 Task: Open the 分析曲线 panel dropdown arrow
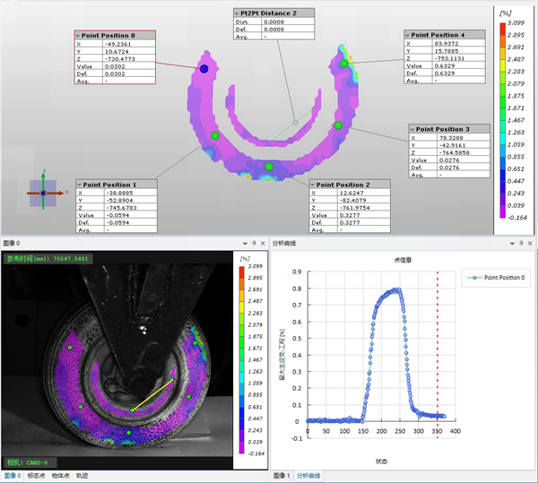tap(512, 243)
